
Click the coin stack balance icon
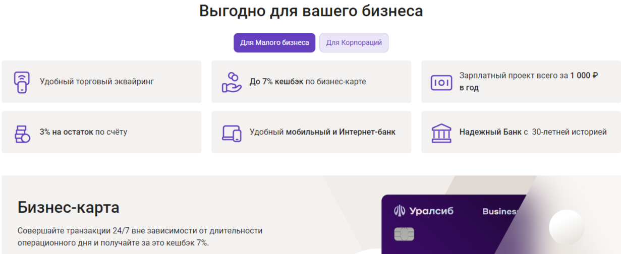(22, 133)
